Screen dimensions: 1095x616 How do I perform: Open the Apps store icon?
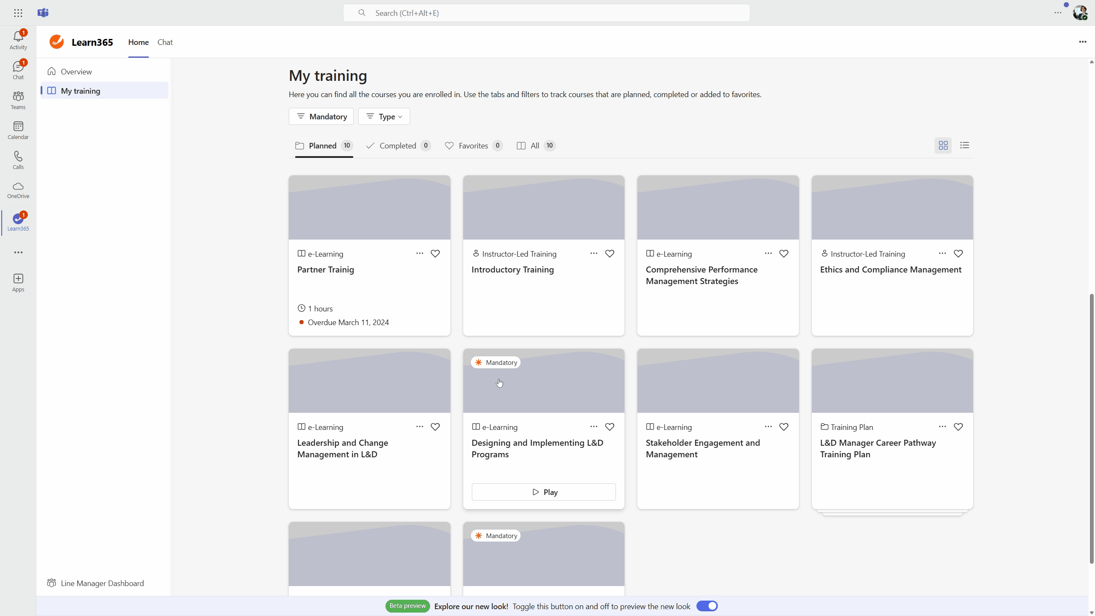coord(18,283)
